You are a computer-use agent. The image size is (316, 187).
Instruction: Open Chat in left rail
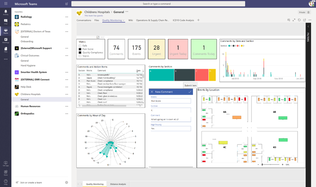pyautogui.click(x=6, y=22)
